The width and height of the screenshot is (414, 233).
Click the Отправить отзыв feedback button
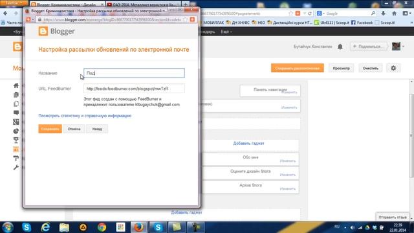pos(393,217)
